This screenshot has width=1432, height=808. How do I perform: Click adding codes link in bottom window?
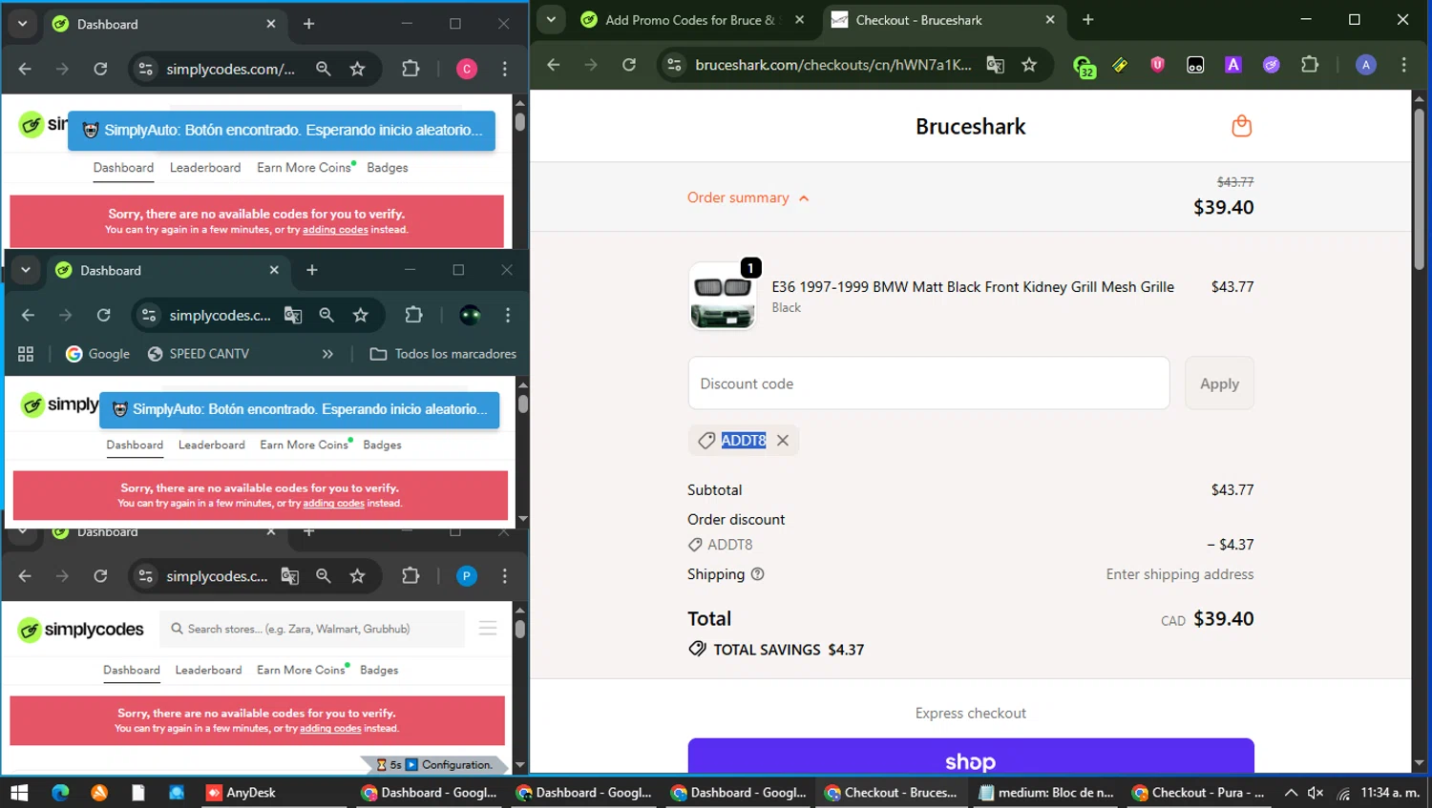[x=330, y=729]
